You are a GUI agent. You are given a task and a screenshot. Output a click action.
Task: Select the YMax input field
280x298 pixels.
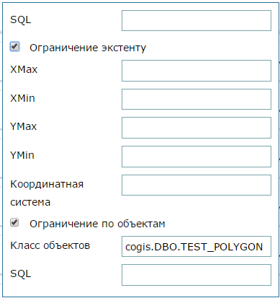tap(197, 128)
